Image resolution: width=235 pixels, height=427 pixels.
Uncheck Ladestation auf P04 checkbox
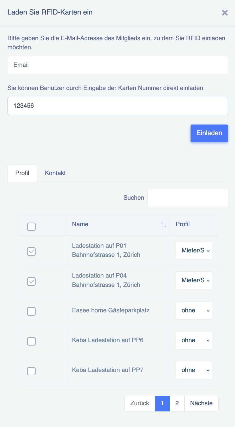point(31,281)
